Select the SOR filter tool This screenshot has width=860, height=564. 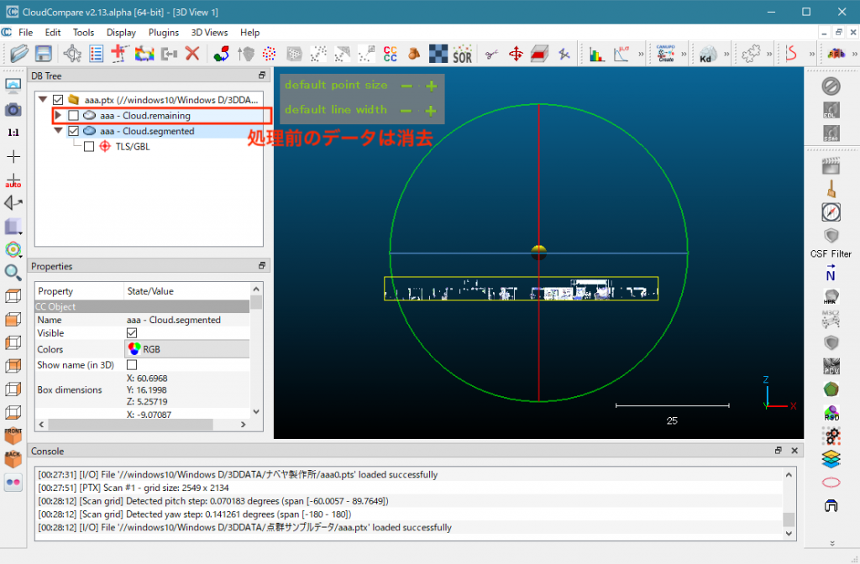(462, 55)
